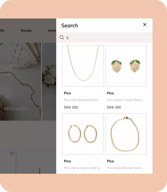Open the Pico Gilly Necklace Gold title link

tap(82, 100)
